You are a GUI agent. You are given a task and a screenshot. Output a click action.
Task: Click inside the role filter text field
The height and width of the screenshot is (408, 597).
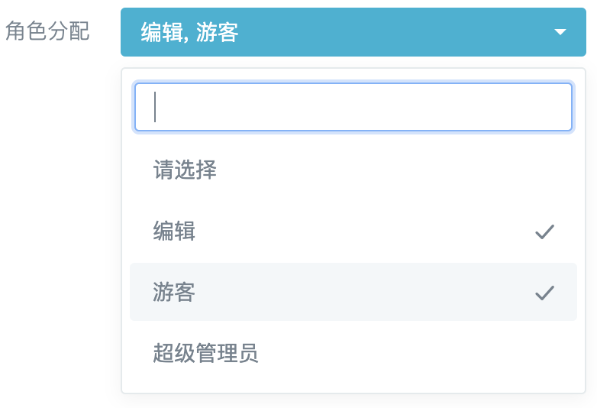(353, 107)
